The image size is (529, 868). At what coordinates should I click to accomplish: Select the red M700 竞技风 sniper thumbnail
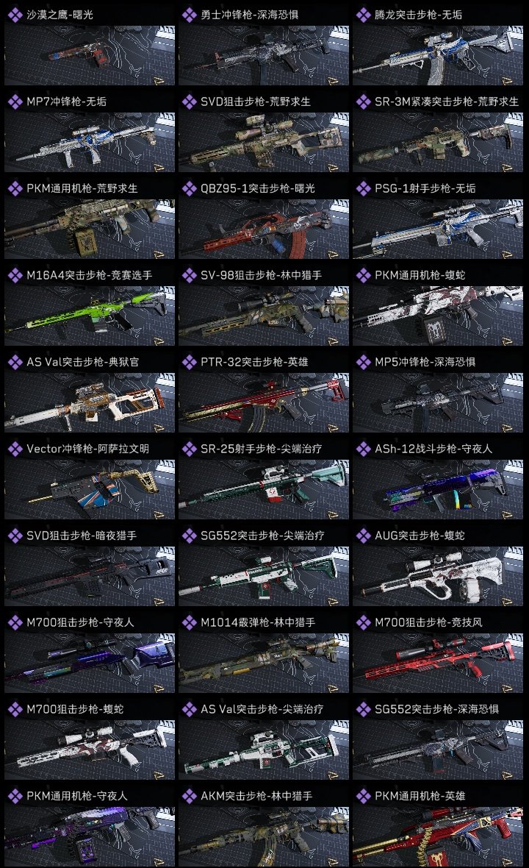438,664
